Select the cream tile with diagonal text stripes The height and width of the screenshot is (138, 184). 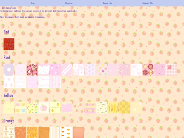point(102,108)
